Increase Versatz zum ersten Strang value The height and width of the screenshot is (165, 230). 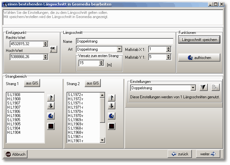(x=101, y=62)
